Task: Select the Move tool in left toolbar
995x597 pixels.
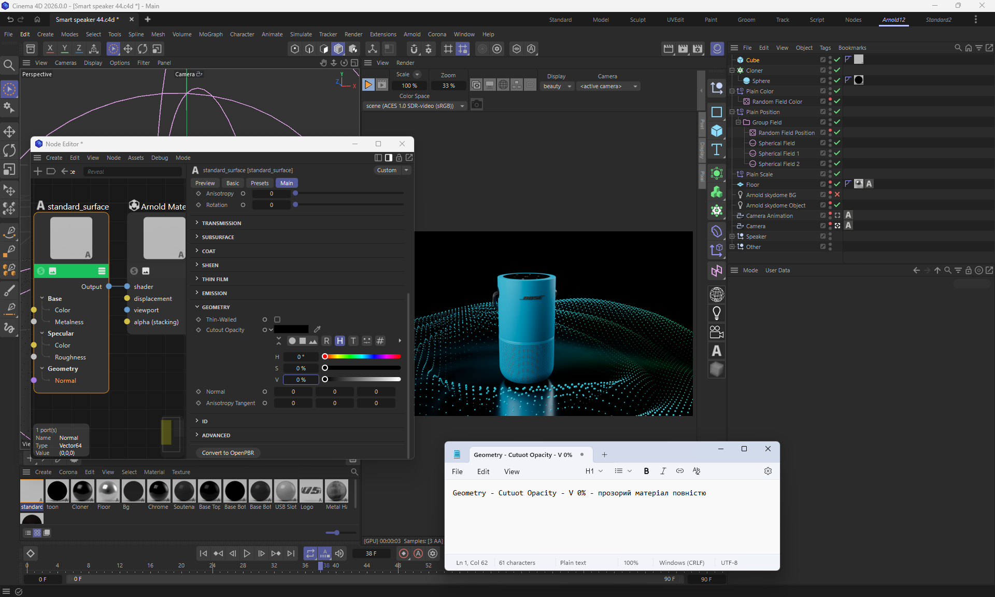Action: [9, 131]
